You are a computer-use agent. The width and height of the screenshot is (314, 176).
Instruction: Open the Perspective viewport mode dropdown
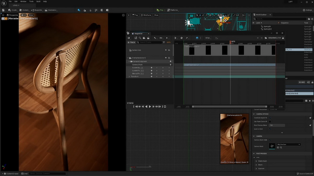tap(13, 15)
